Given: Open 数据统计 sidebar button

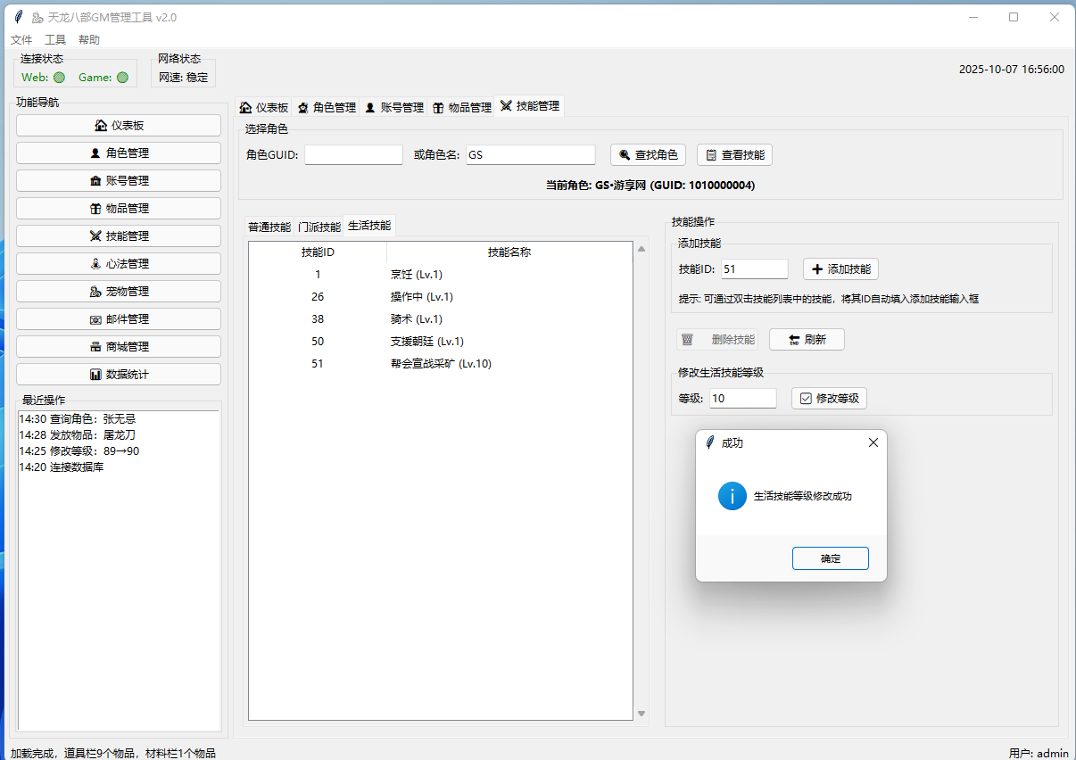Looking at the screenshot, I should pos(119,375).
